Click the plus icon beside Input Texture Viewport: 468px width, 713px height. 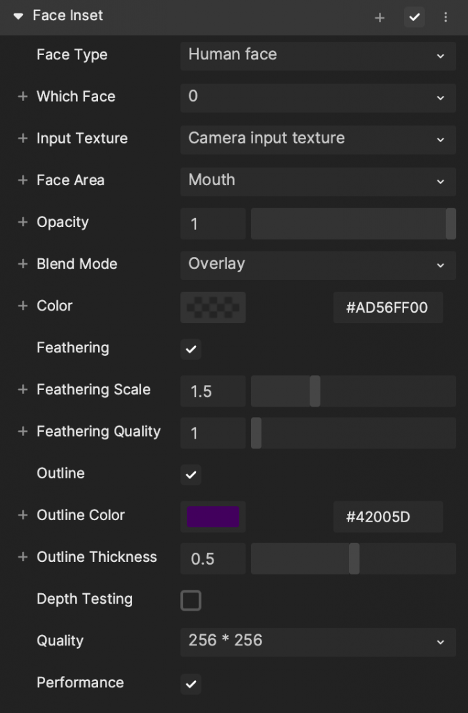tap(23, 139)
